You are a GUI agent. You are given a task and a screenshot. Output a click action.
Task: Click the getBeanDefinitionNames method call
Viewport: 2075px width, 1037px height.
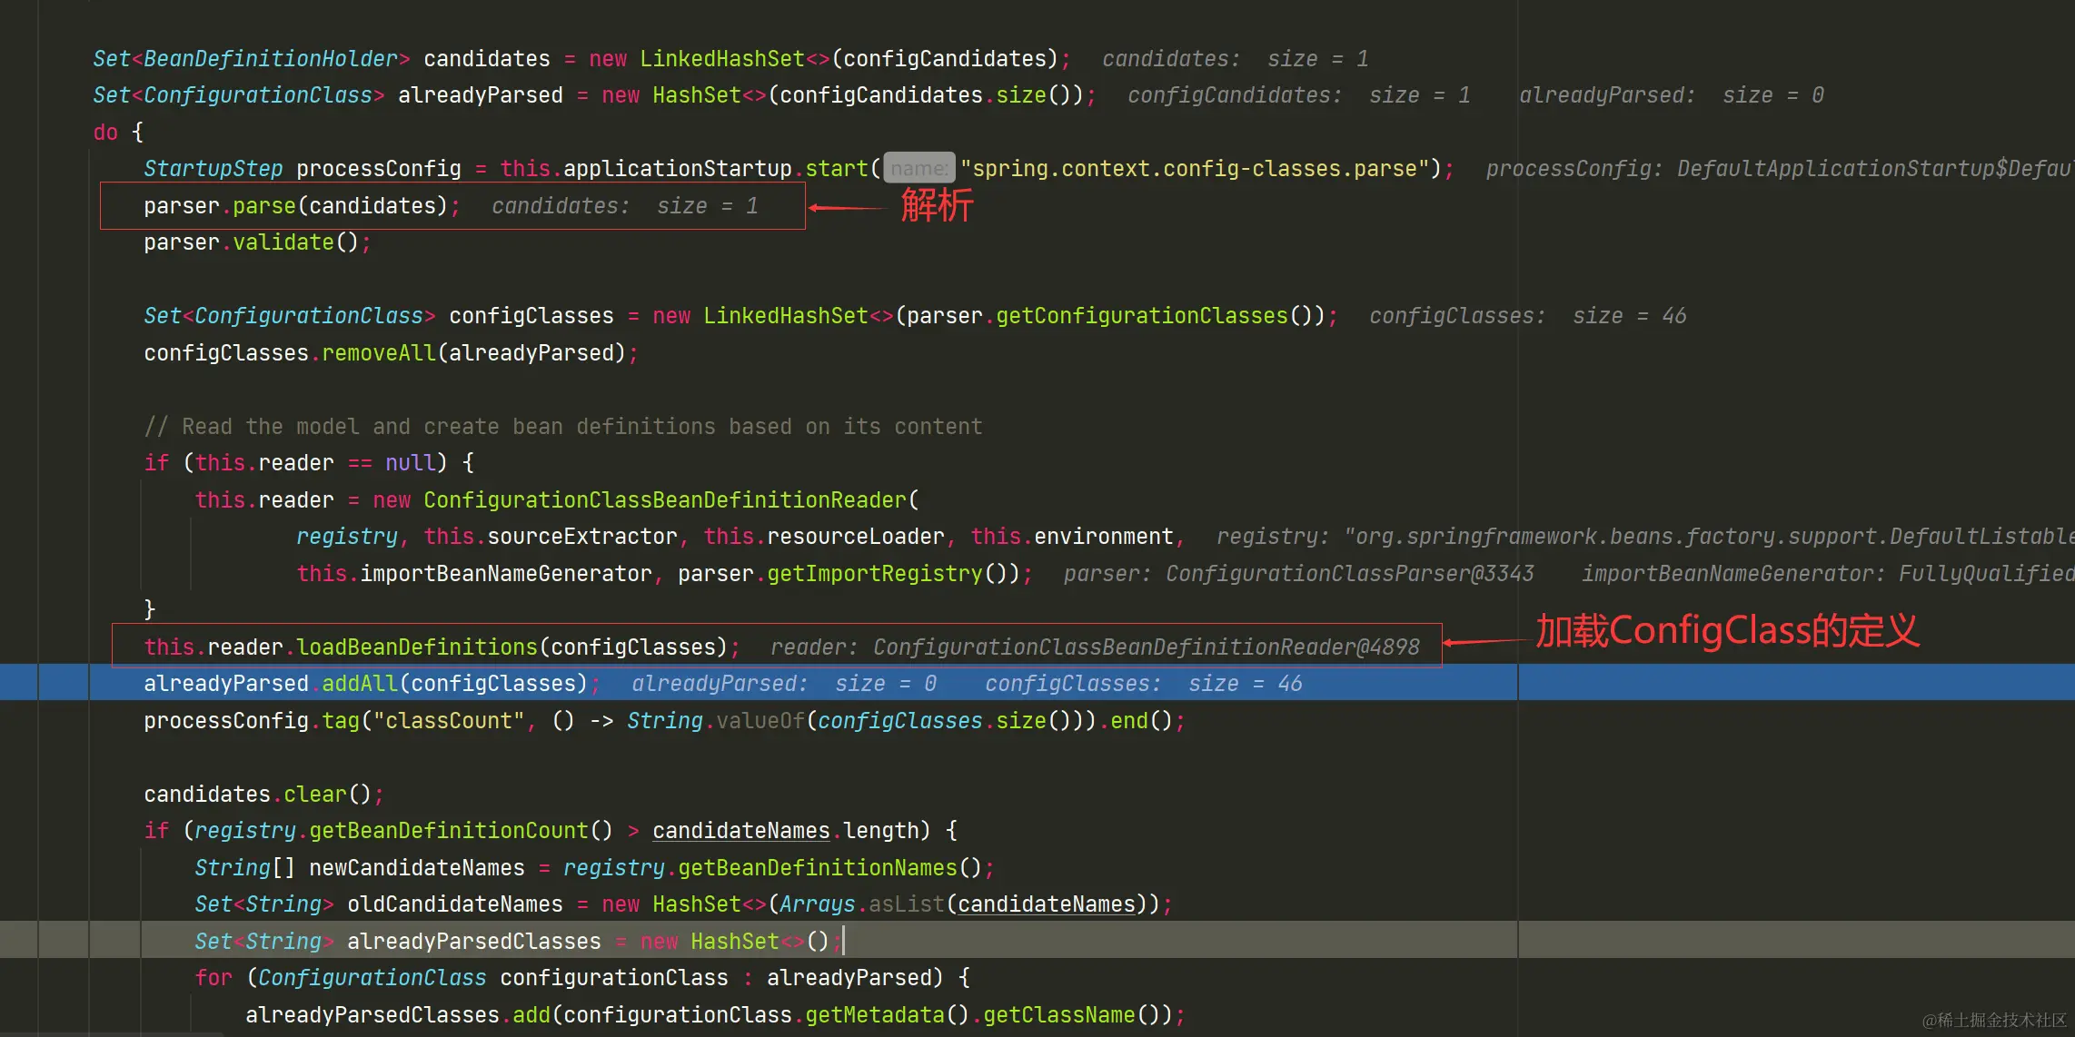pos(818,868)
